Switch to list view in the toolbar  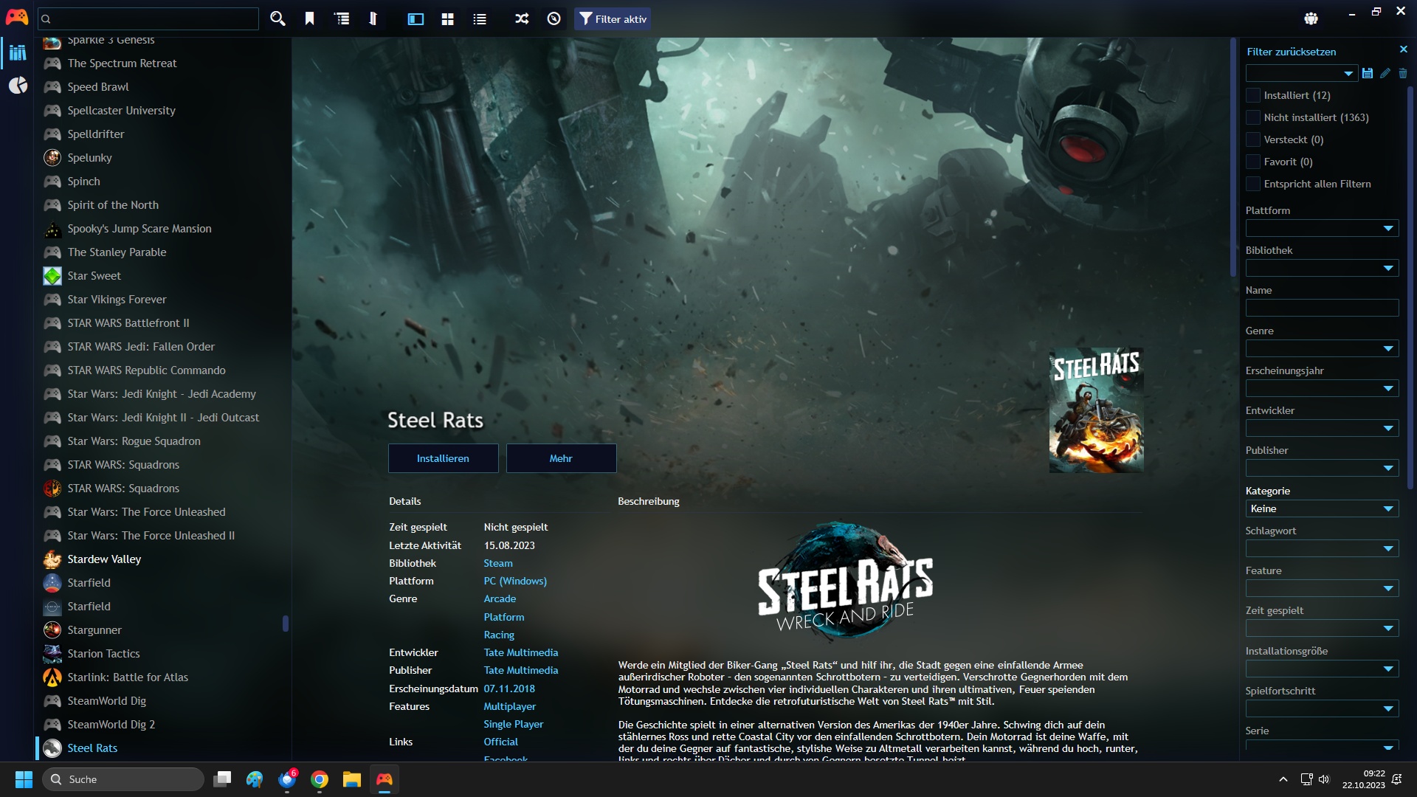point(480,18)
